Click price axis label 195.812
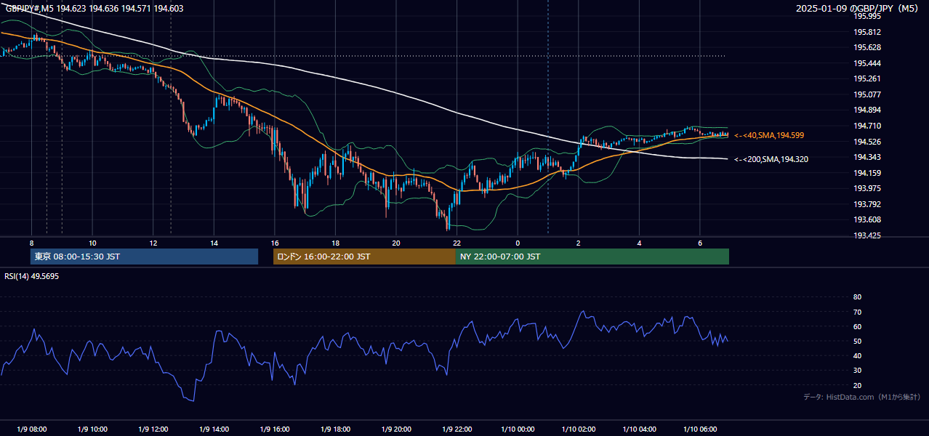The height and width of the screenshot is (436, 929). [x=867, y=32]
